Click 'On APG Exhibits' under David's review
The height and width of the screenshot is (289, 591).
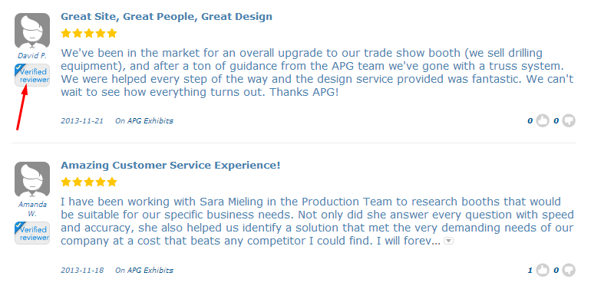(144, 121)
